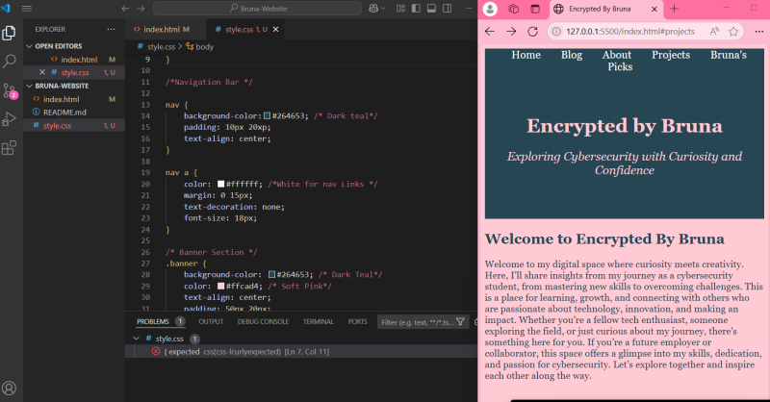Click the #ffcad4 soft pink color swatch
Screen dimensions: 770x402
pos(221,287)
